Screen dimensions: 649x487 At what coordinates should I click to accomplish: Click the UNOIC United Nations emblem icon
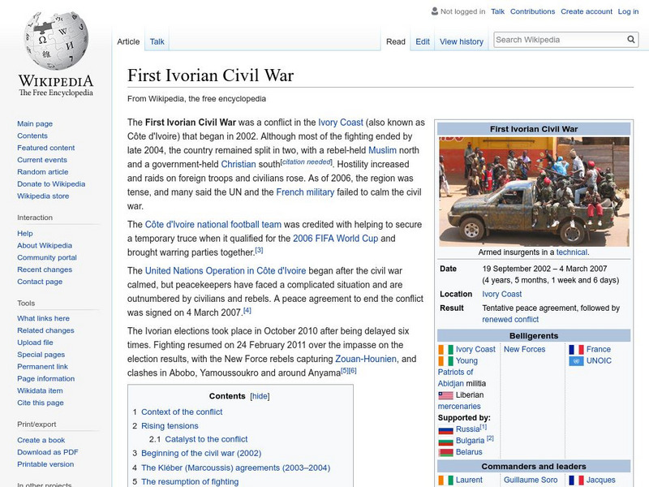point(578,360)
